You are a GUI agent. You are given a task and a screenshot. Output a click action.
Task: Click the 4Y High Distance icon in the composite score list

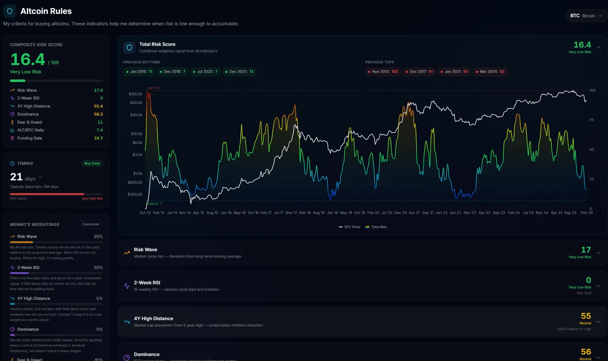(12, 106)
